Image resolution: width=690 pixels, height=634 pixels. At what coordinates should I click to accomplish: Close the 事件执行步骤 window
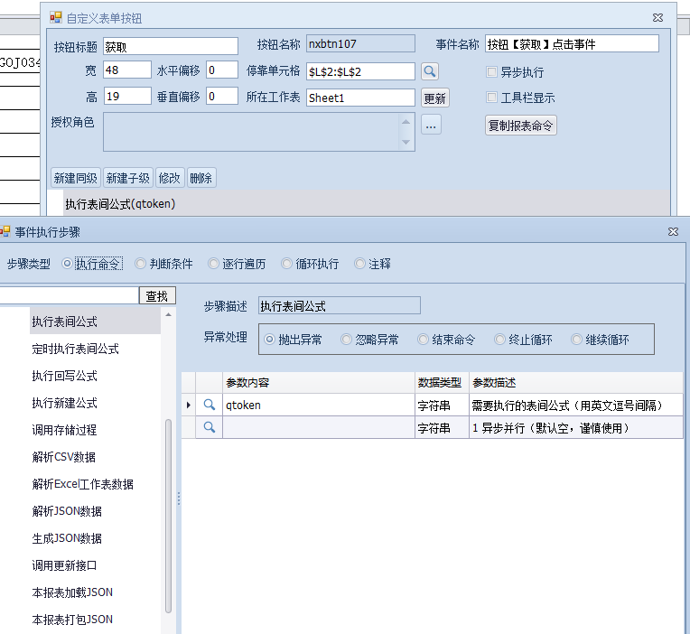(x=673, y=232)
